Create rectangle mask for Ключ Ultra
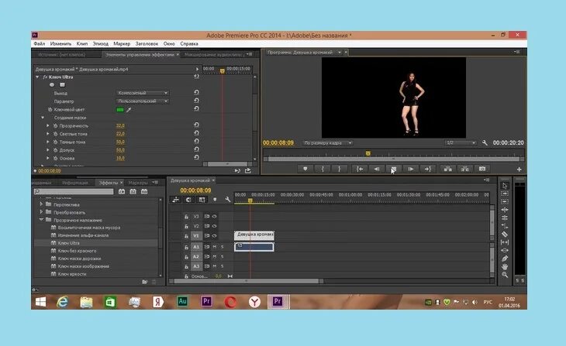This screenshot has width=566, height=346. [63, 84]
